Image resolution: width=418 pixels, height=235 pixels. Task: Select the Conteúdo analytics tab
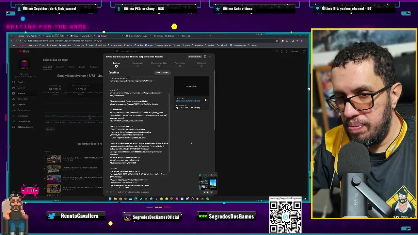coord(60,67)
